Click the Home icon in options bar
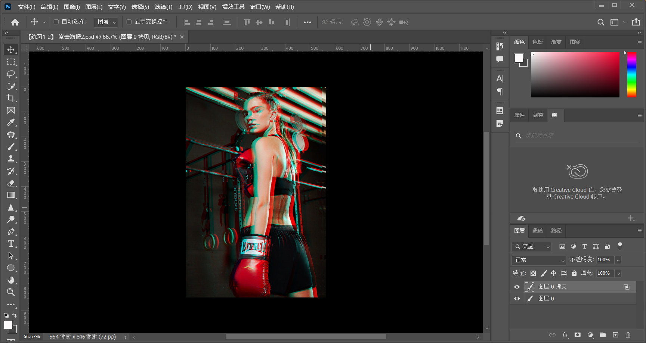This screenshot has width=646, height=343. (x=15, y=22)
